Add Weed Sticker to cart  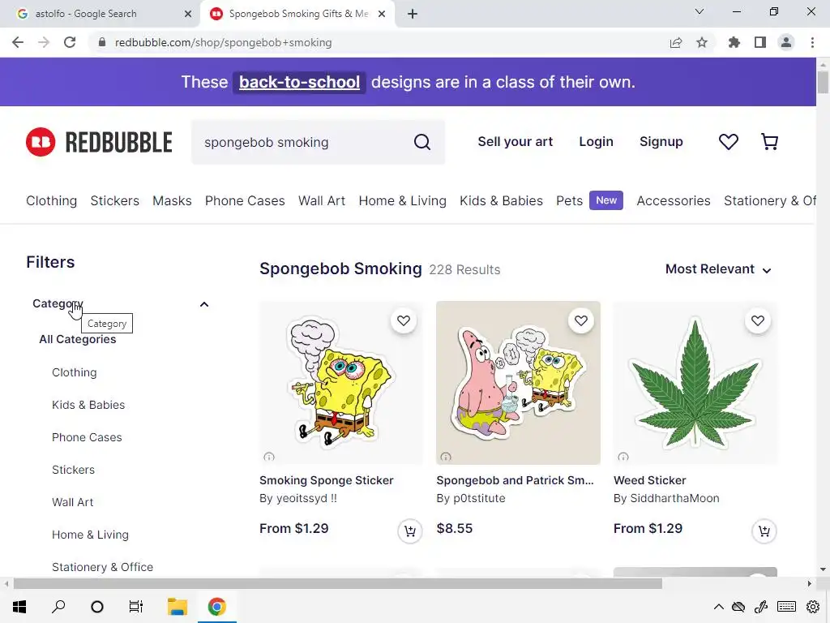[764, 531]
